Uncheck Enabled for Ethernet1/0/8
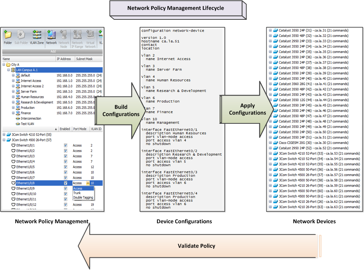 tap(65, 183)
